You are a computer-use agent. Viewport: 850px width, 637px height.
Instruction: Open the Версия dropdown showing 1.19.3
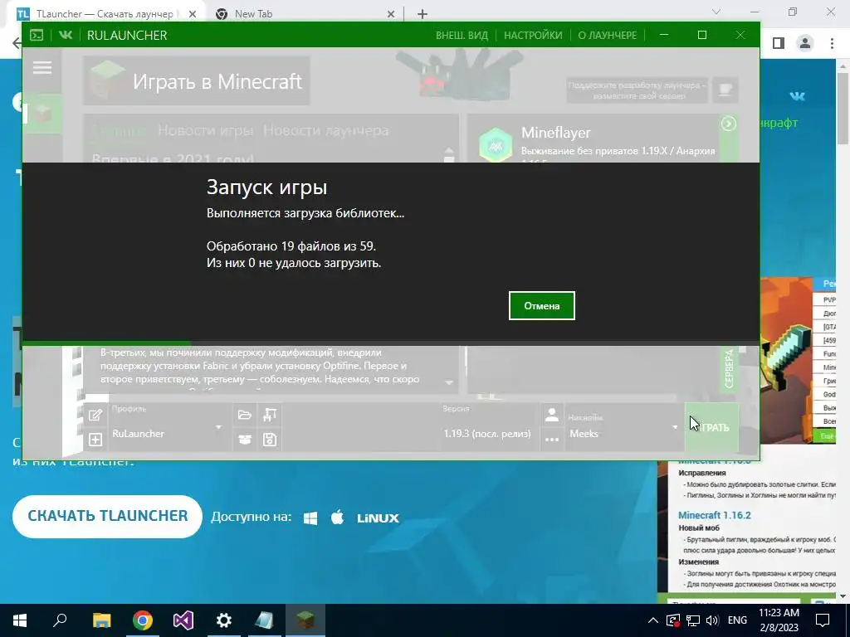[488, 427]
